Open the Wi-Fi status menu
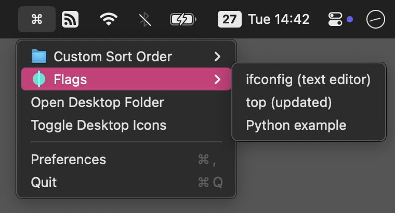395x213 pixels. [x=108, y=20]
